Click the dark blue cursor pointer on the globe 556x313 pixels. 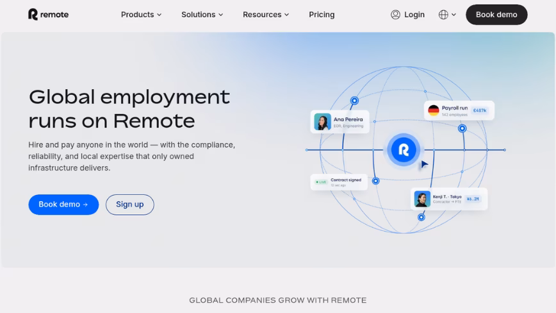[x=425, y=164]
